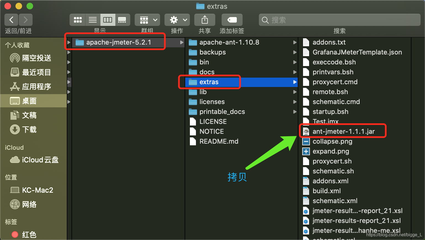Select the bin folder
The height and width of the screenshot is (240, 425).
click(241, 62)
